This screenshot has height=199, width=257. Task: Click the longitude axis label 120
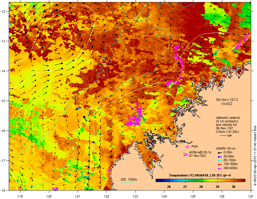click(49, 196)
